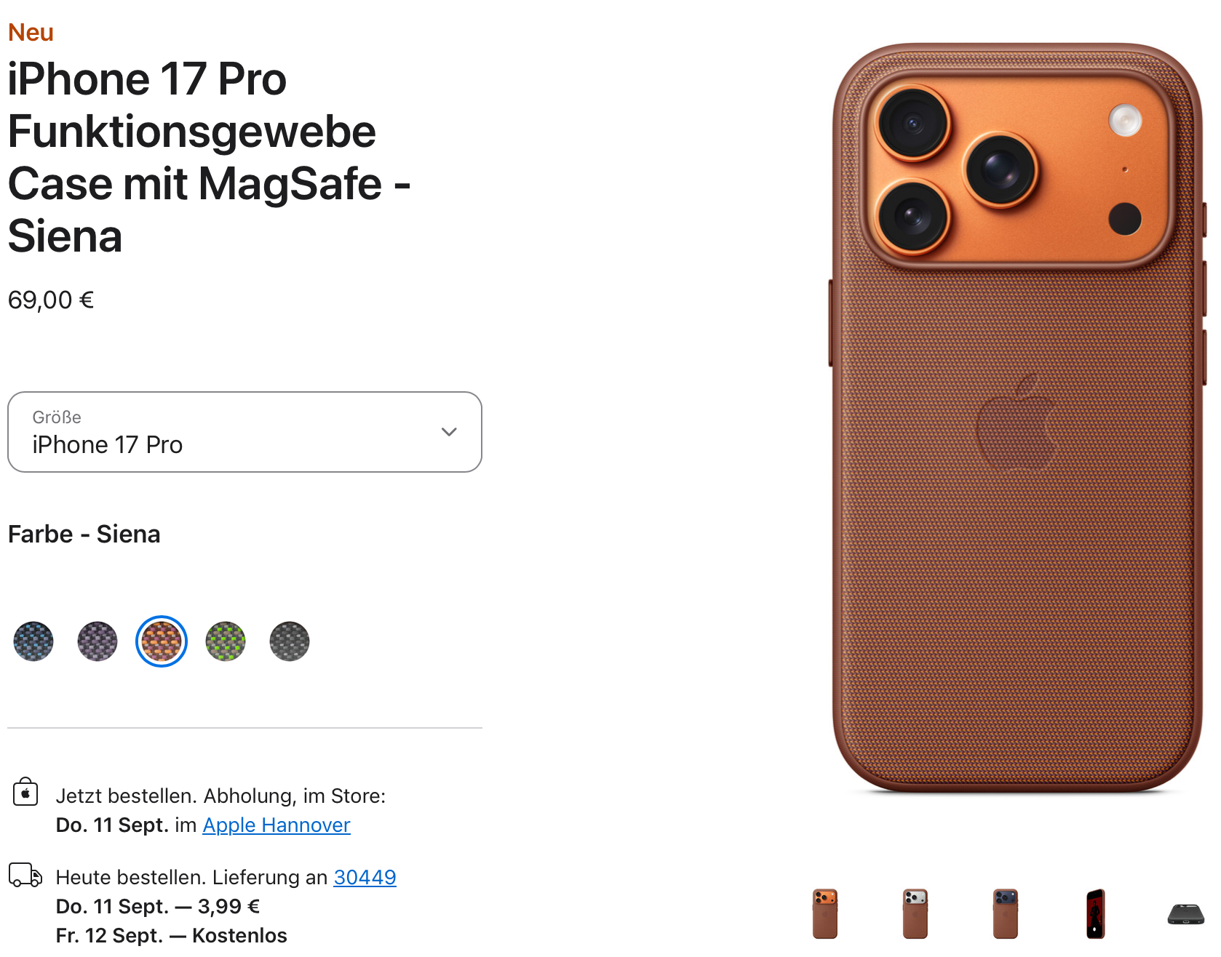The width and height of the screenshot is (1221, 957).
Task: Open the Größe size dropdown
Action: coord(244,432)
